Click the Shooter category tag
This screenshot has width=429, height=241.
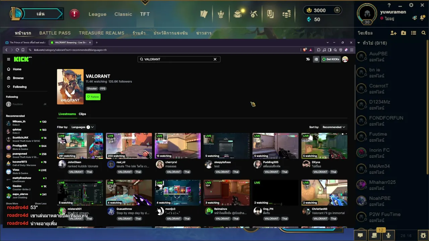tap(92, 89)
